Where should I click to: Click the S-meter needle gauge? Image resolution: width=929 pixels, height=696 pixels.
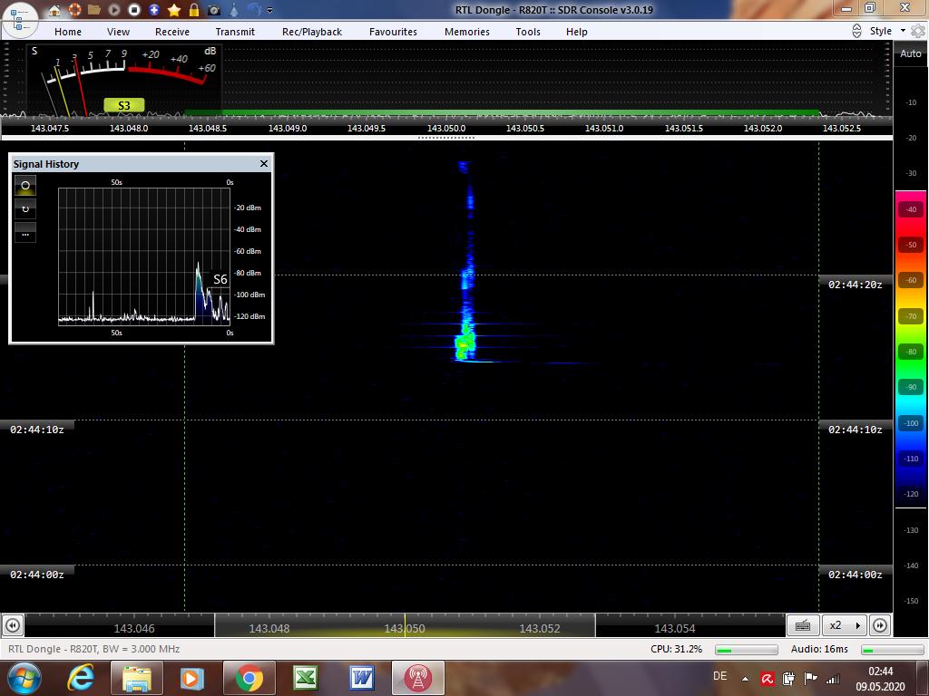124,80
